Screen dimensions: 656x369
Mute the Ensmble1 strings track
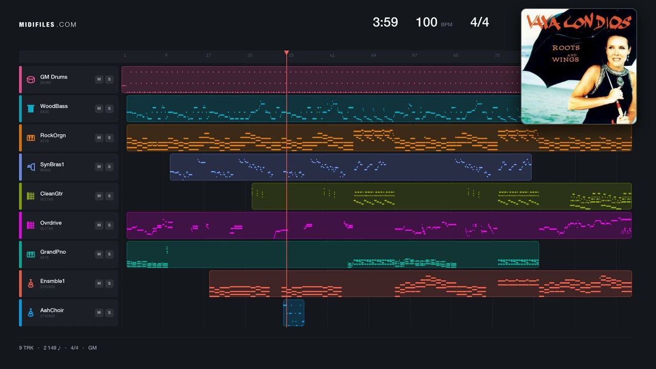(99, 283)
